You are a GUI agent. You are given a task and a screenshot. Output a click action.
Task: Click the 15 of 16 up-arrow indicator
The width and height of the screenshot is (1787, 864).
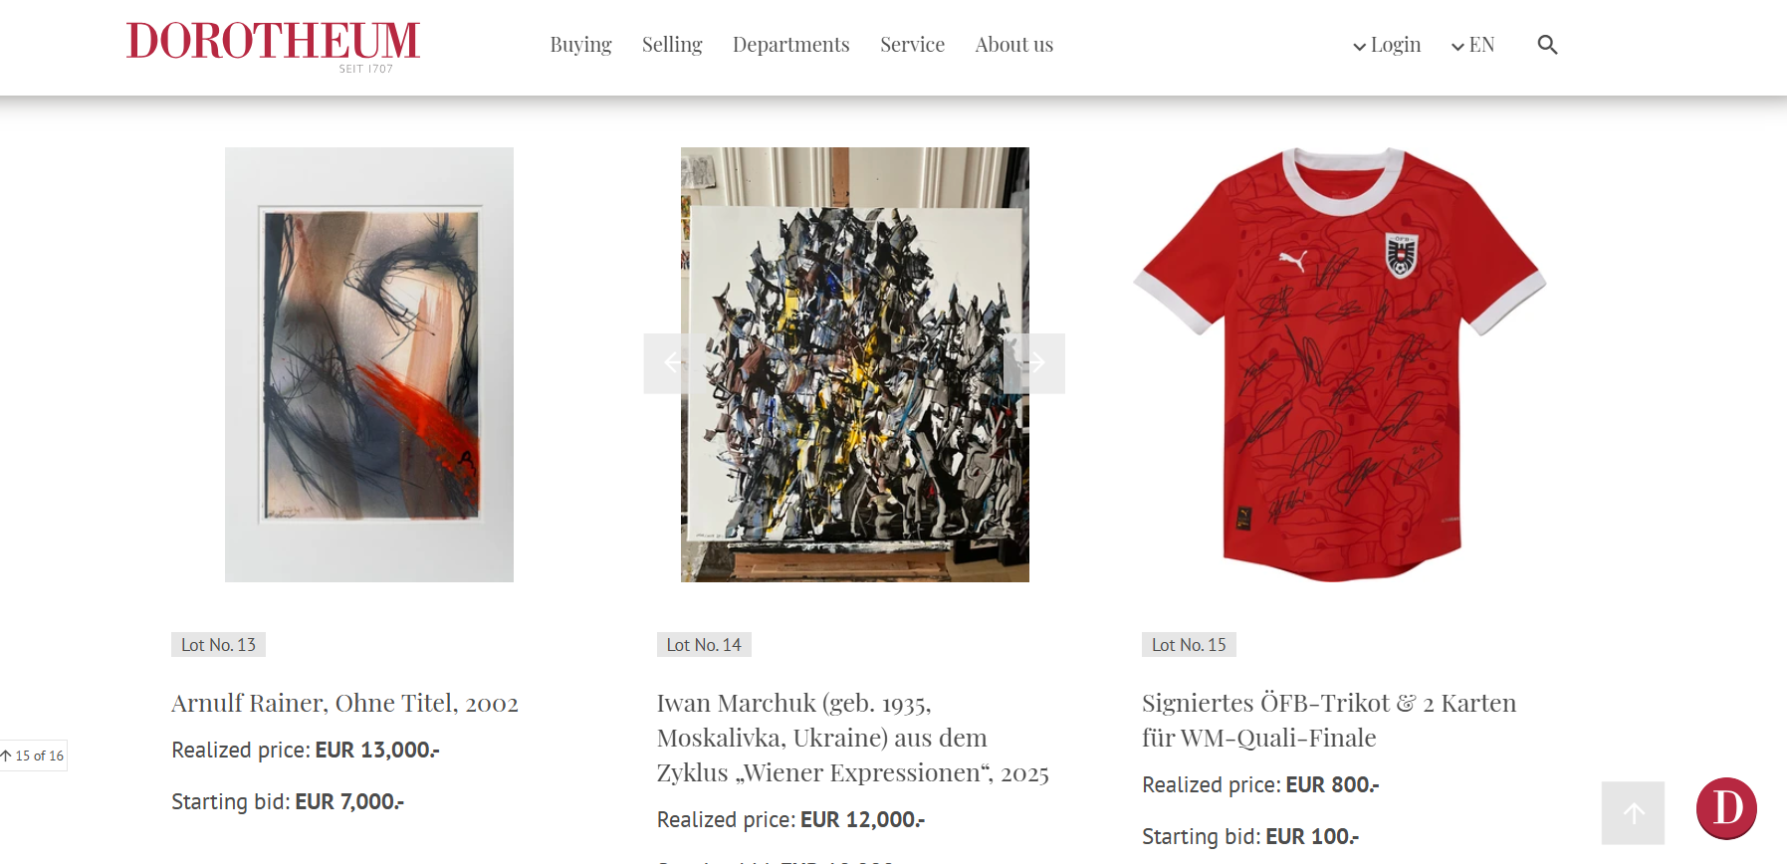[33, 756]
